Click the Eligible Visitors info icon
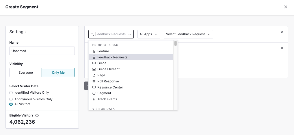This screenshot has width=294, height=135. pyautogui.click(x=37, y=115)
